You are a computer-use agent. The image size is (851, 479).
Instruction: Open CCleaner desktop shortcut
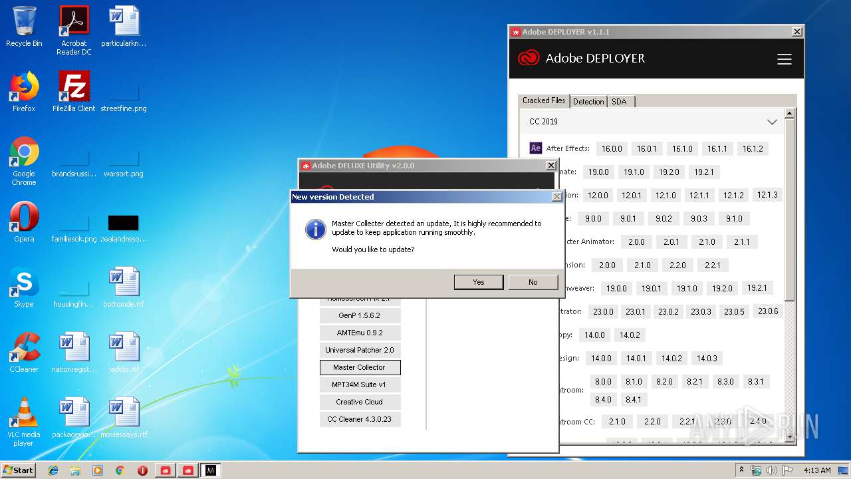(x=24, y=353)
